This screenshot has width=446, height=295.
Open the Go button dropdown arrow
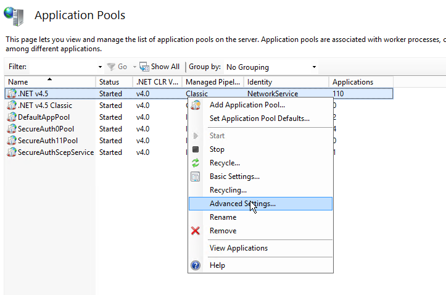tap(134, 67)
